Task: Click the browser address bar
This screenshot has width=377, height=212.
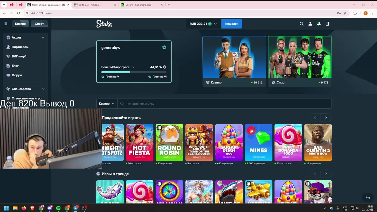Action: [180, 13]
